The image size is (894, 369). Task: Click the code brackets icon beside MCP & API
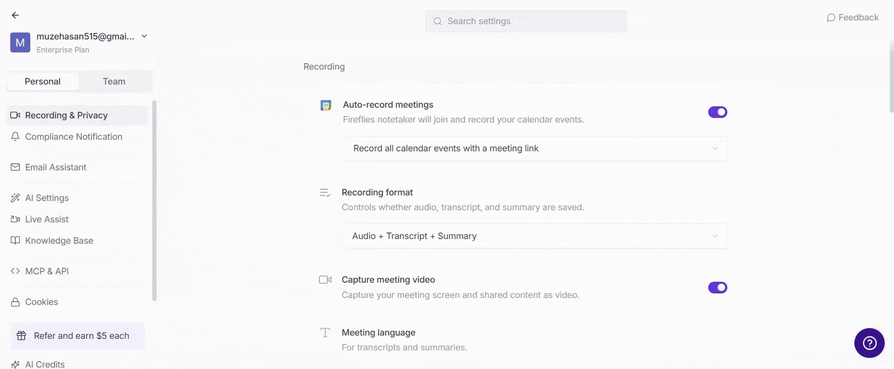(x=15, y=271)
